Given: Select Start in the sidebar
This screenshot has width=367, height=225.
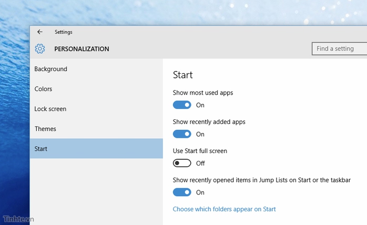Looking at the screenshot, I should point(96,148).
